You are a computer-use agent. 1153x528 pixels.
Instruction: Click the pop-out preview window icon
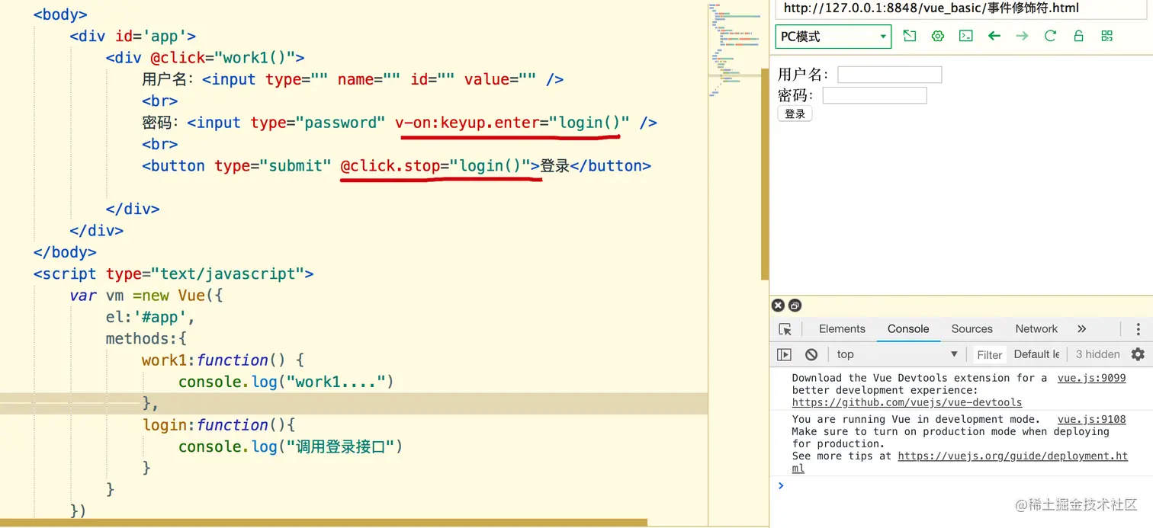909,36
